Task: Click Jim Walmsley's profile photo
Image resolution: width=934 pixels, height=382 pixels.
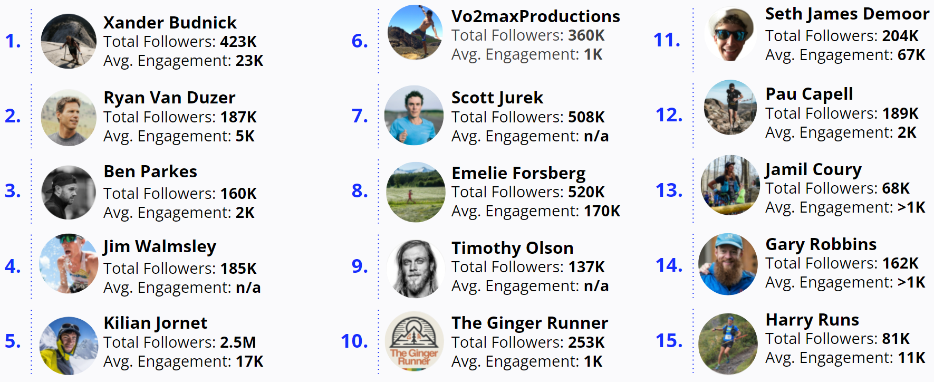Action: coord(69,264)
